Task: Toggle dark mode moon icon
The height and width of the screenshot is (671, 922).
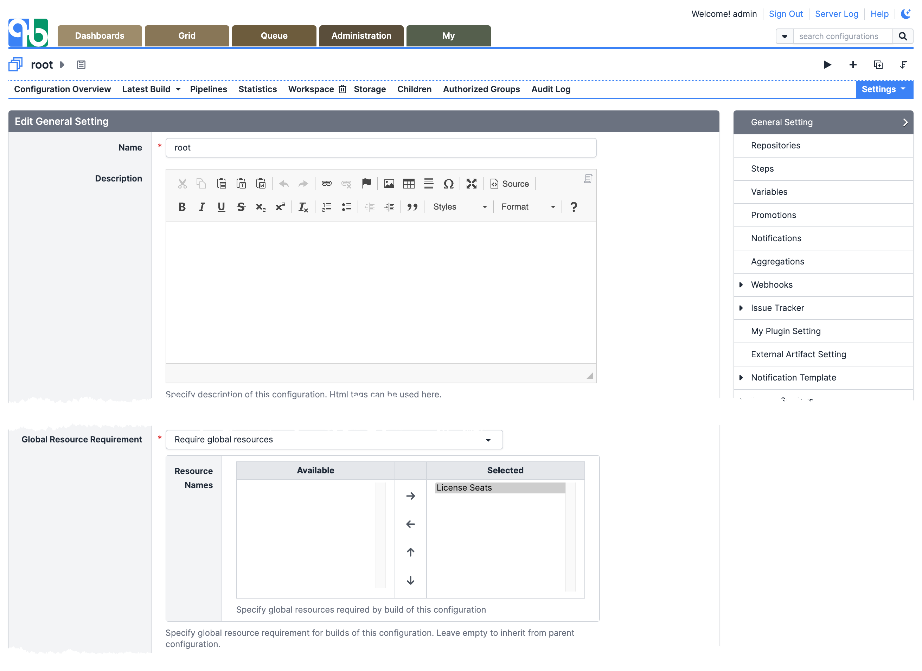Action: [905, 14]
